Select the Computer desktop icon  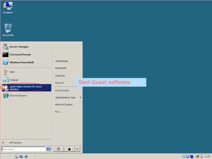click(8, 7)
